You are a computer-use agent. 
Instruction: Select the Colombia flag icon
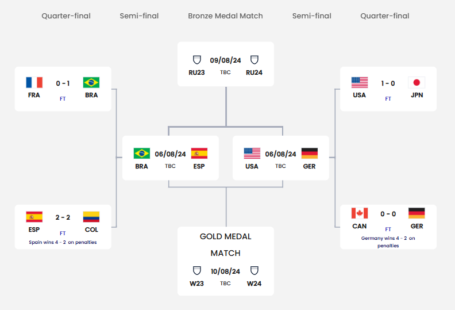tap(91, 217)
